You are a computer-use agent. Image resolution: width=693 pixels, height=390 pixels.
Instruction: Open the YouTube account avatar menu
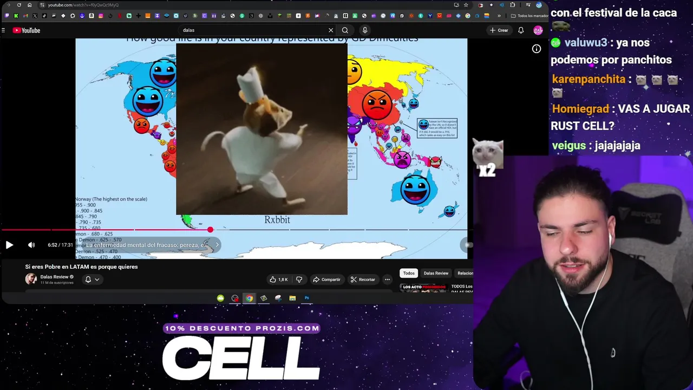coord(538,30)
